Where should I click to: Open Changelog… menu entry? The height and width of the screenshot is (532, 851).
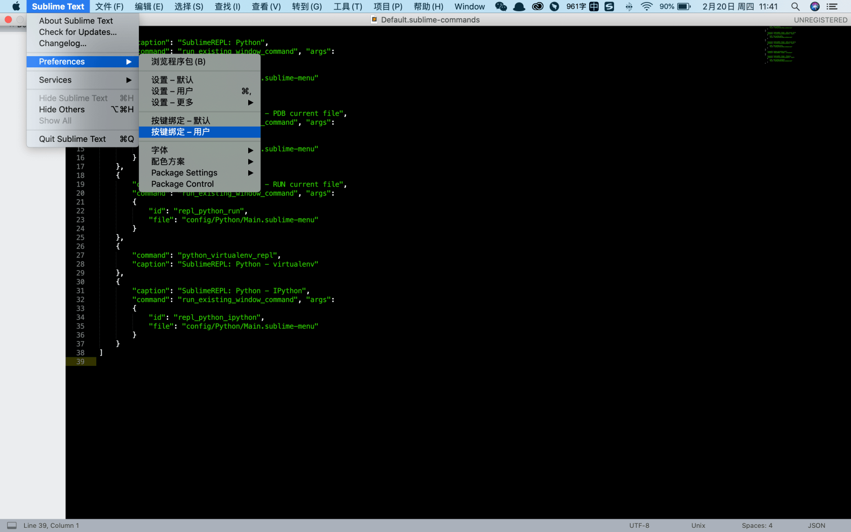coord(83,43)
